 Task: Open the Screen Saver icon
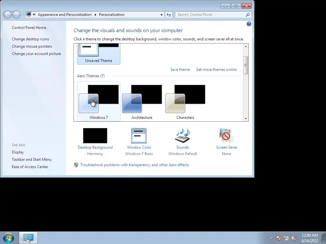[x=226, y=135]
